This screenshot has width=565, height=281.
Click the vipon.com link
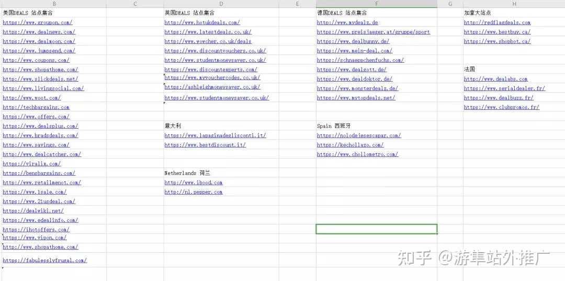point(35,238)
